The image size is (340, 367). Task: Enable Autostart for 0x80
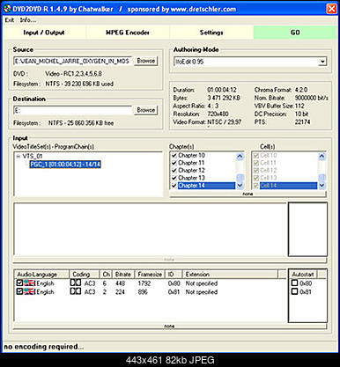[x=294, y=283]
